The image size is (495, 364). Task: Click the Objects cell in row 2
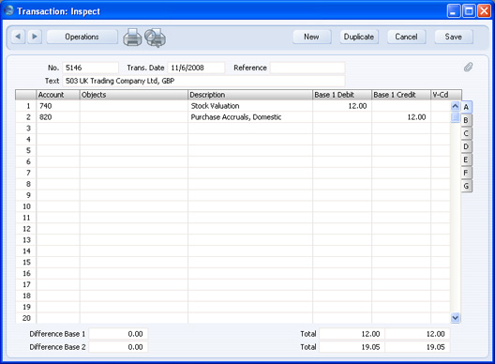pos(134,117)
